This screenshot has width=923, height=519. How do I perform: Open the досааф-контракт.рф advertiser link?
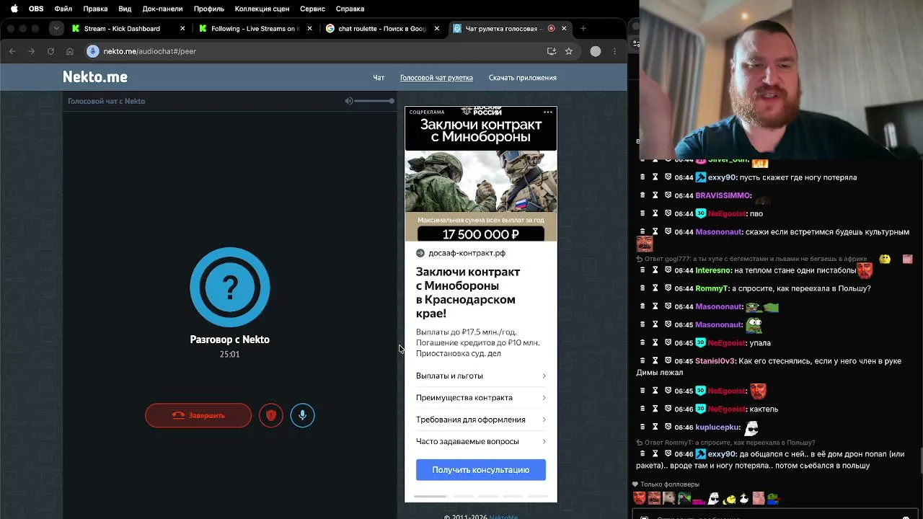tap(467, 253)
